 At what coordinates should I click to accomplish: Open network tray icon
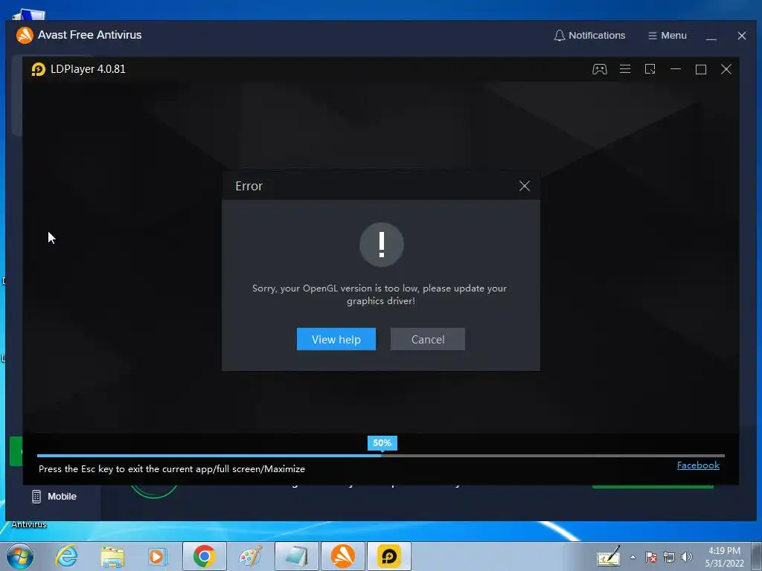pyautogui.click(x=669, y=557)
